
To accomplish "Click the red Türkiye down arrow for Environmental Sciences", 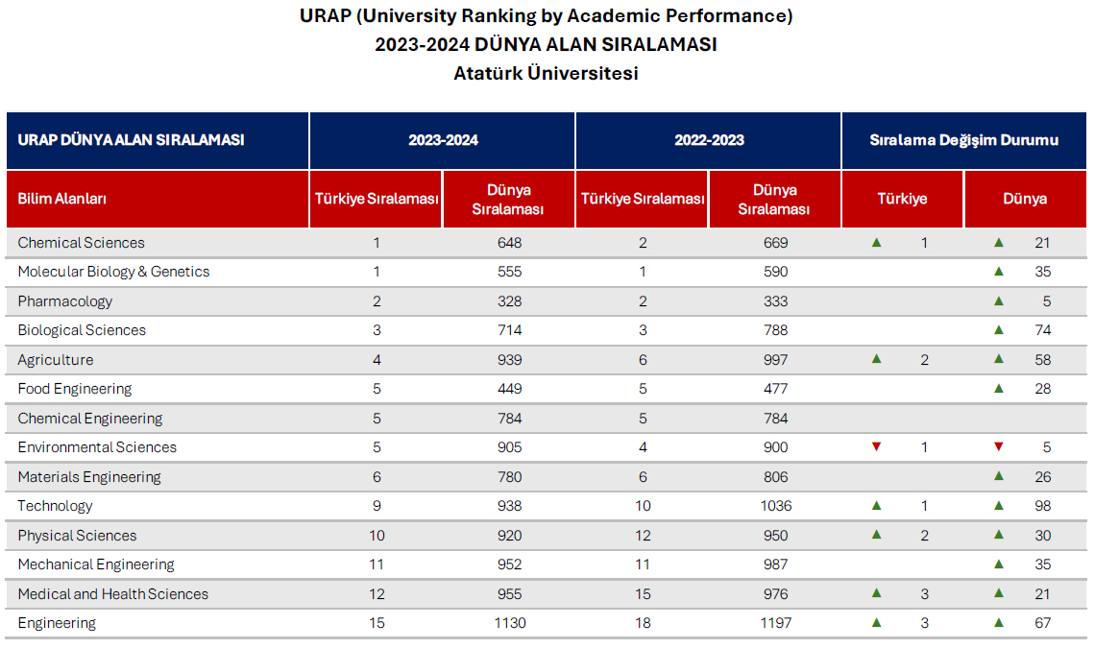I will (x=876, y=447).
